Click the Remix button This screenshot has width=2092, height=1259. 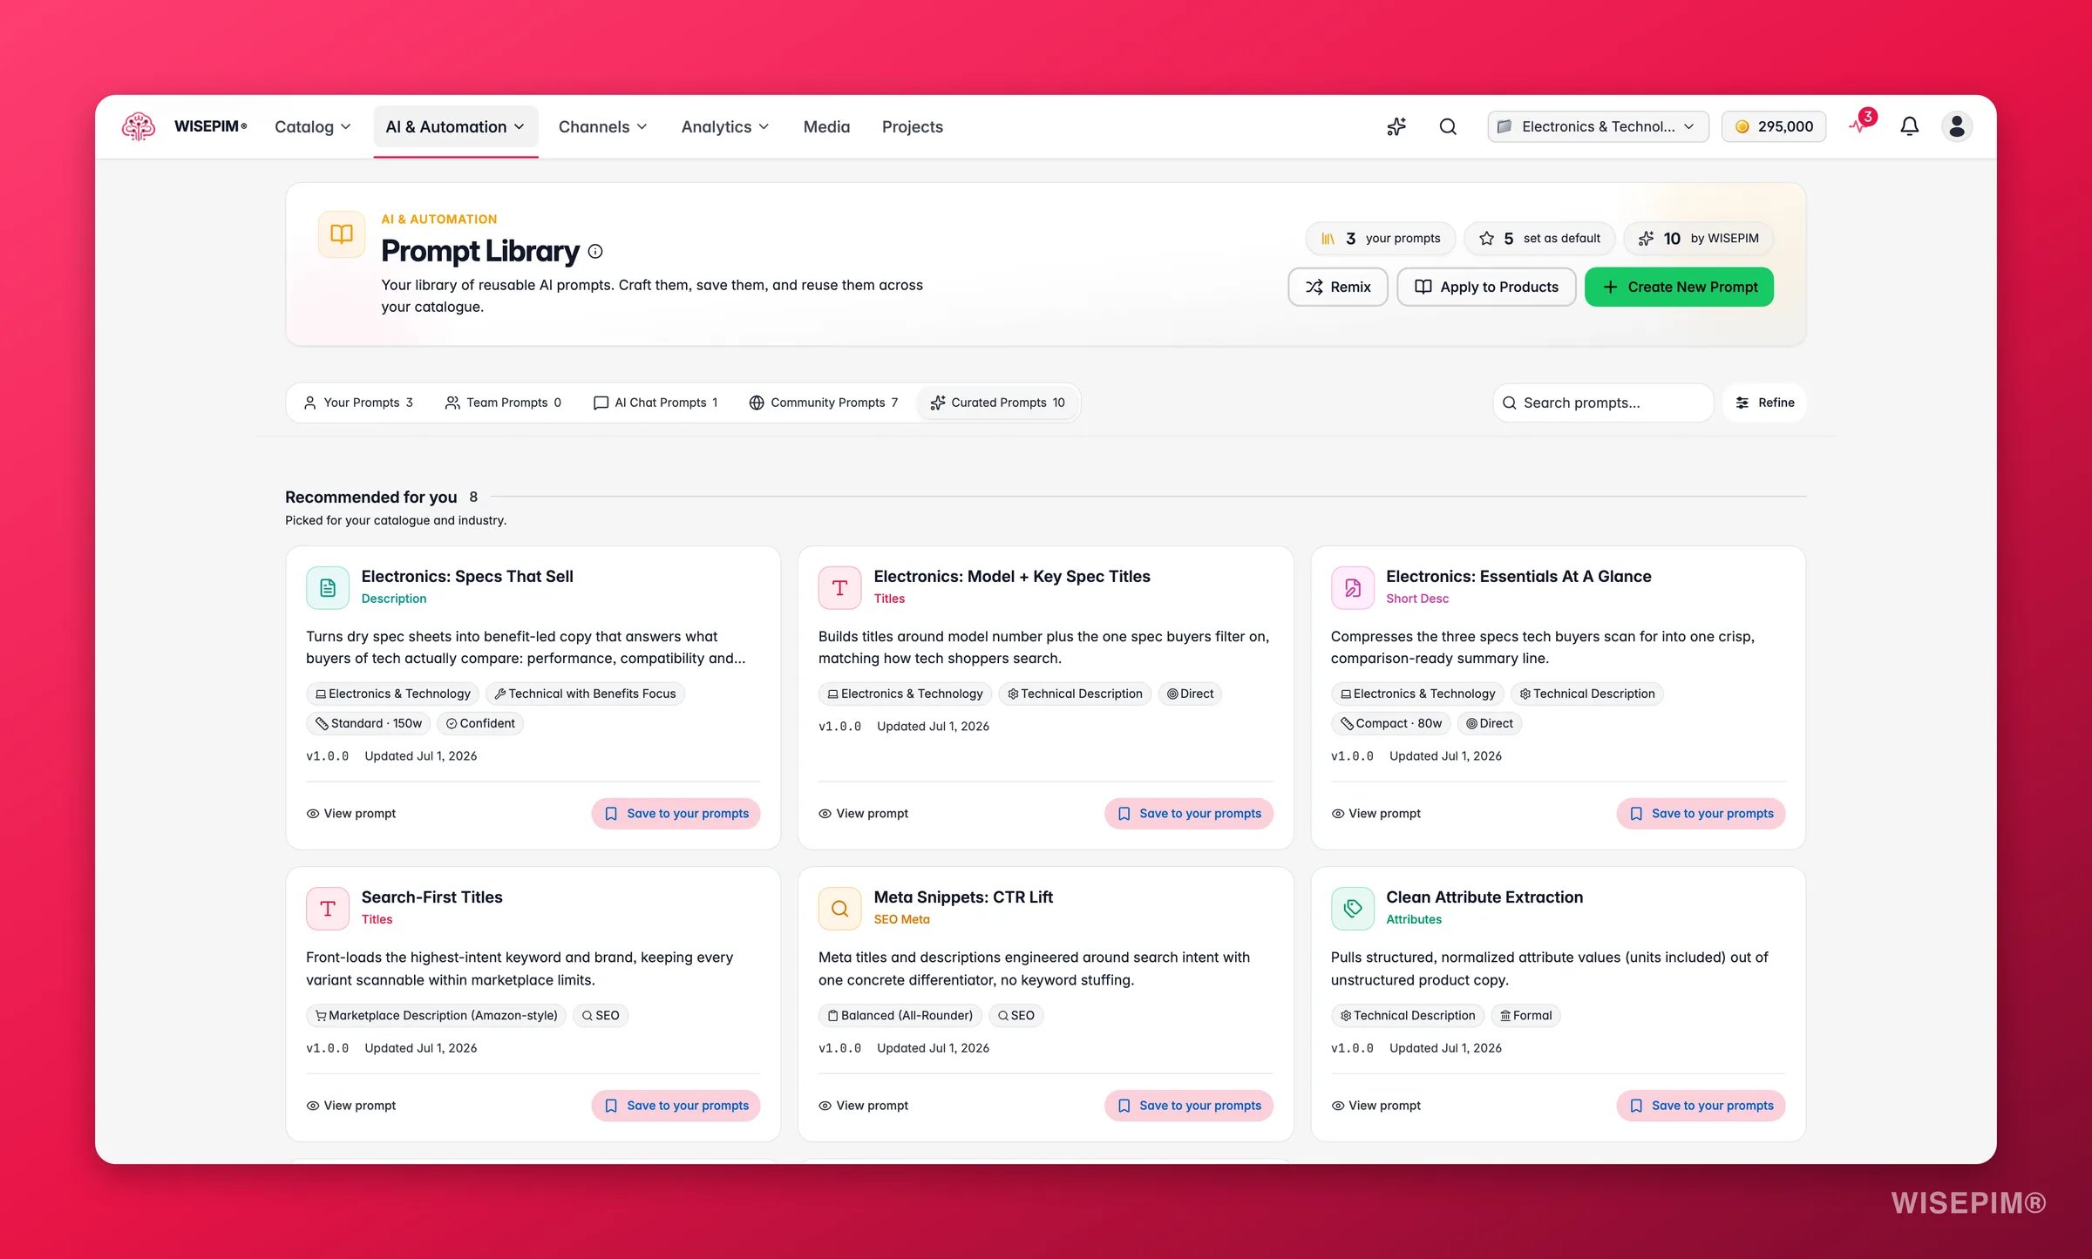click(1338, 287)
